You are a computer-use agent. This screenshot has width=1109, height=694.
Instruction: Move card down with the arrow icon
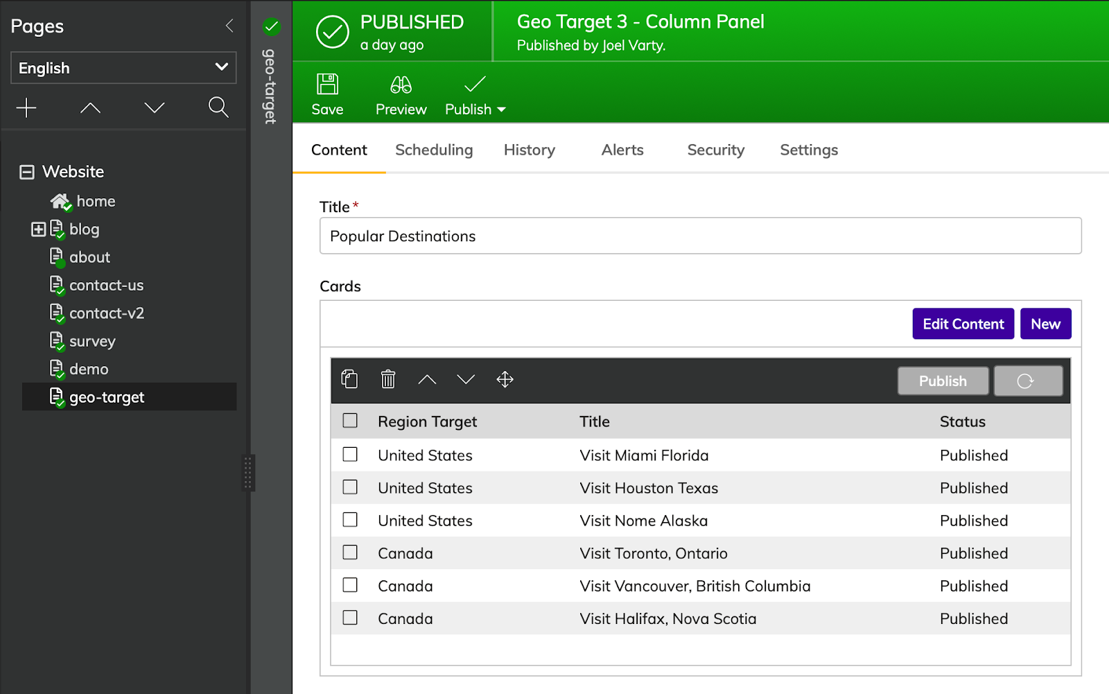tap(466, 379)
